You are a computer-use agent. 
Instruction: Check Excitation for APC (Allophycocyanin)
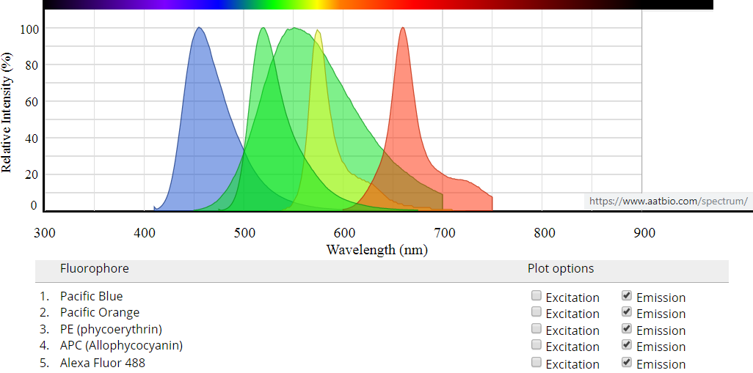point(536,345)
